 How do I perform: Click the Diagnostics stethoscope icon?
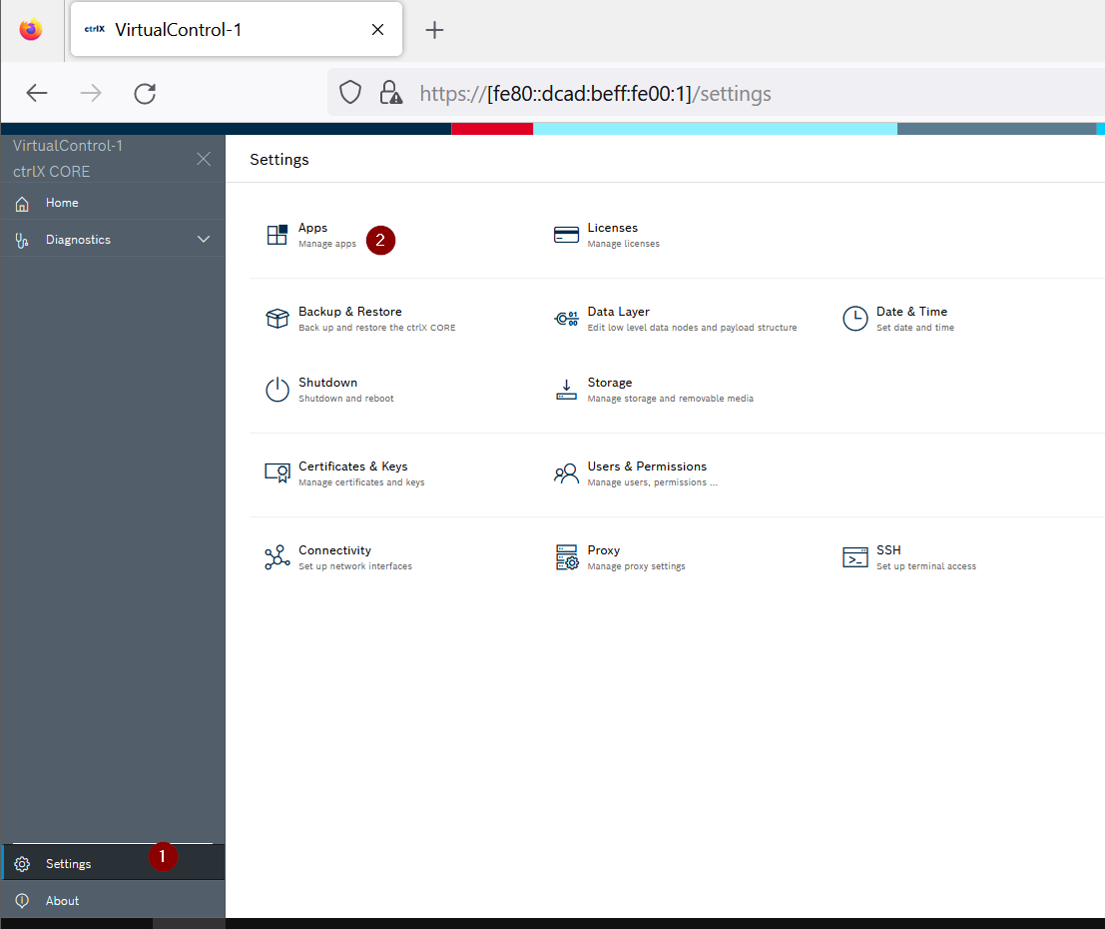coord(22,240)
